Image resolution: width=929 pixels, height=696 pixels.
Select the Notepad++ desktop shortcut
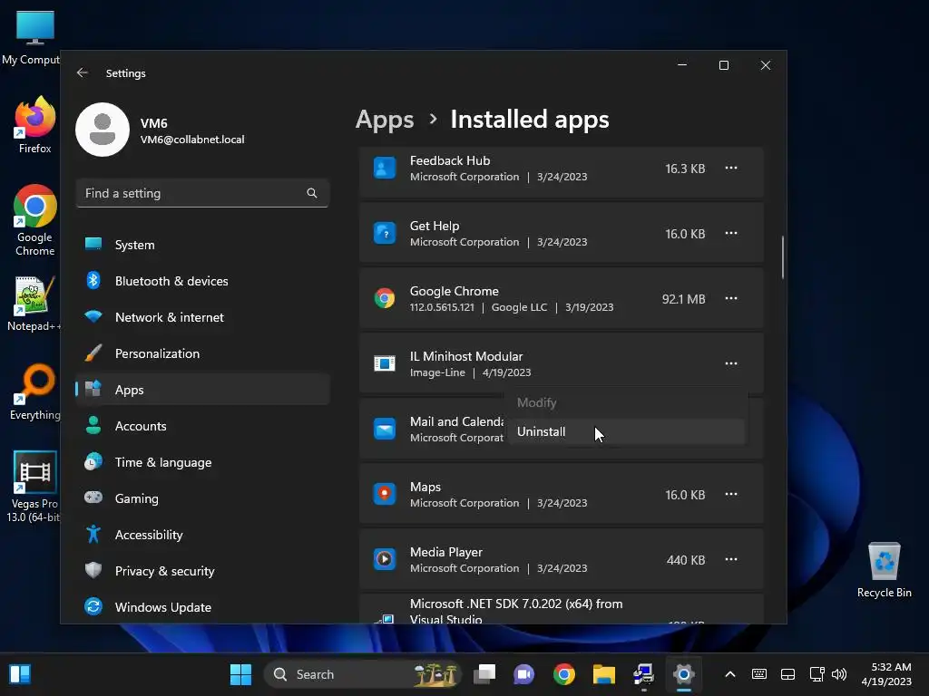coord(34,304)
